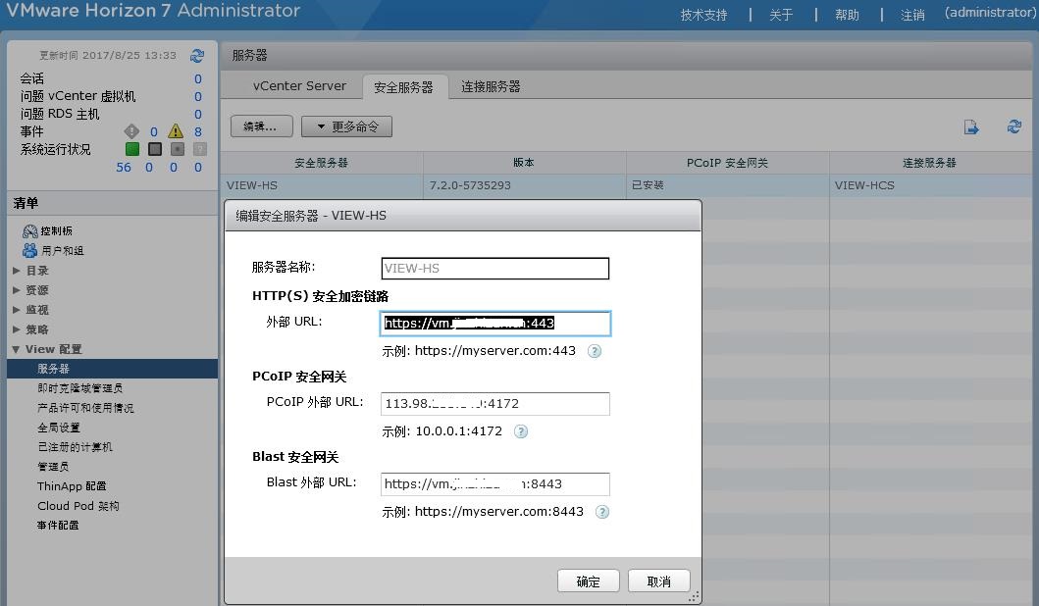The height and width of the screenshot is (606, 1039).
Task: Open 产品许可和使用情况 in the tree
Action: click(85, 408)
